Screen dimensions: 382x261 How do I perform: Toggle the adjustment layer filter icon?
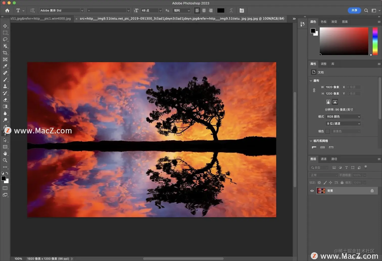coord(340,168)
